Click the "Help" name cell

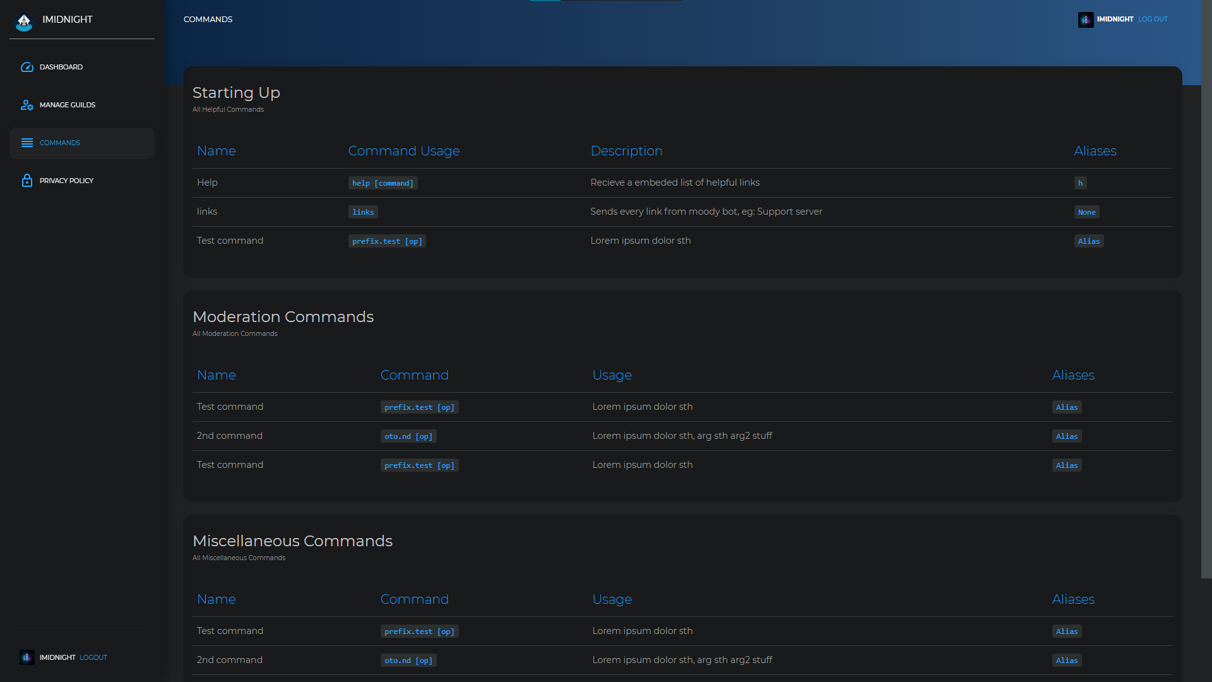[207, 182]
